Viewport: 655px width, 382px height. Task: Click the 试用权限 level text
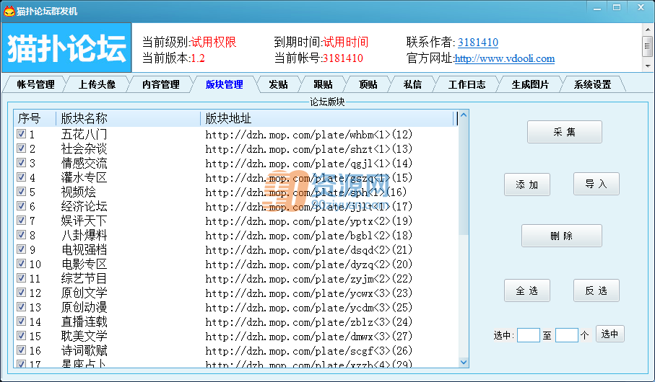[214, 42]
